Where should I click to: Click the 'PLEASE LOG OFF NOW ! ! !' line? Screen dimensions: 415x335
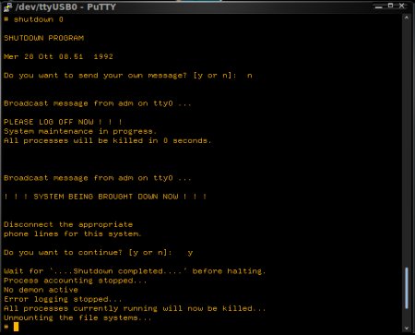63,122
